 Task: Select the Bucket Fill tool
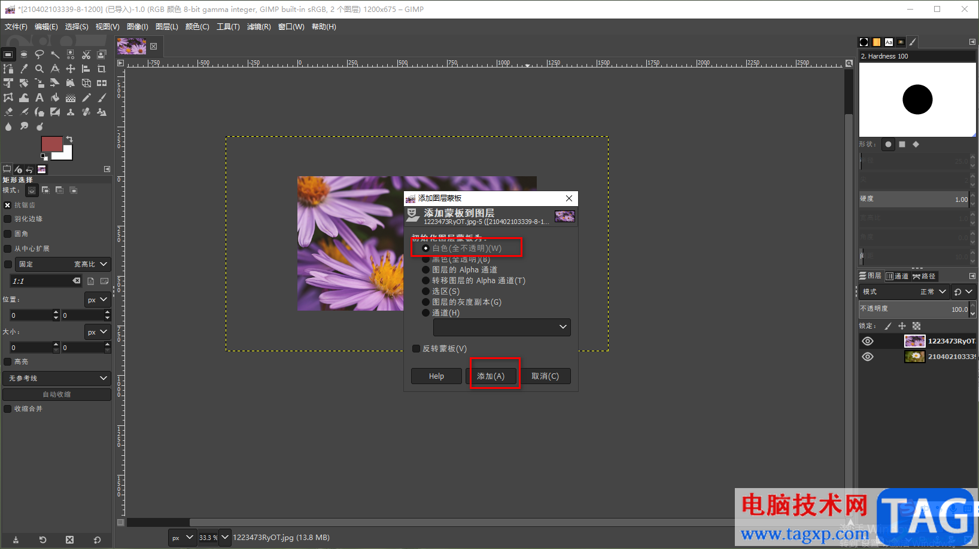tap(55, 97)
